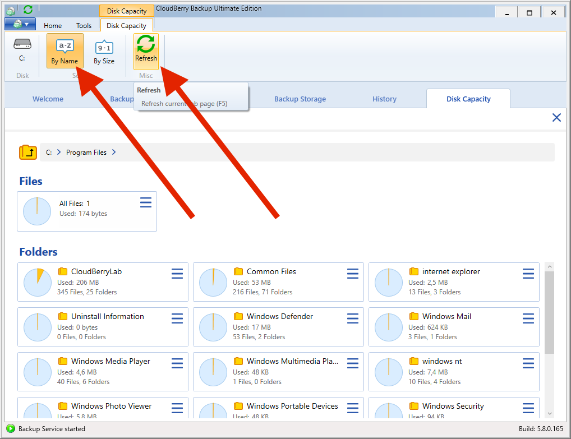Sort folders By Size
Screen dimensions: 571x439
tap(104, 51)
